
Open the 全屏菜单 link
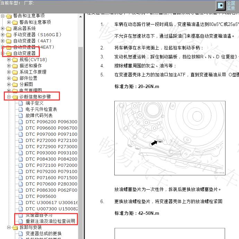point(231,6)
